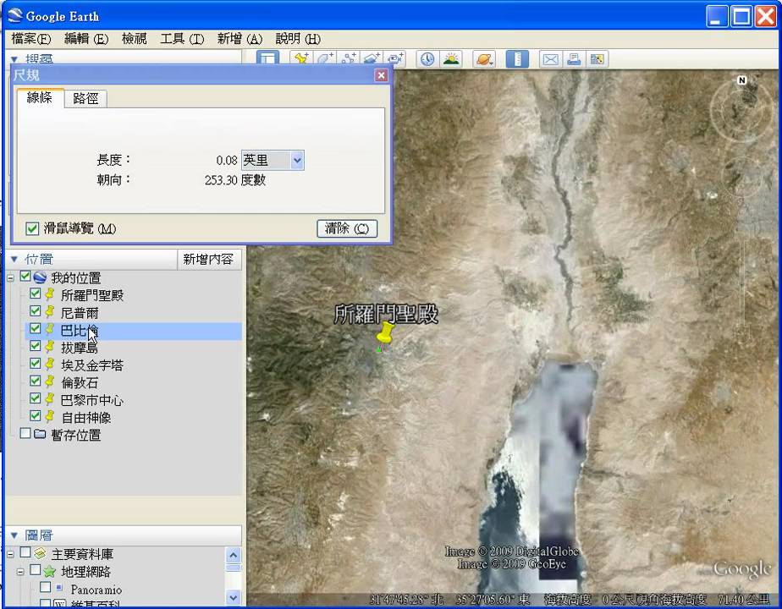This screenshot has height=609, width=782.
Task: Select the 巴黎市中心 placemark
Action: [x=91, y=400]
